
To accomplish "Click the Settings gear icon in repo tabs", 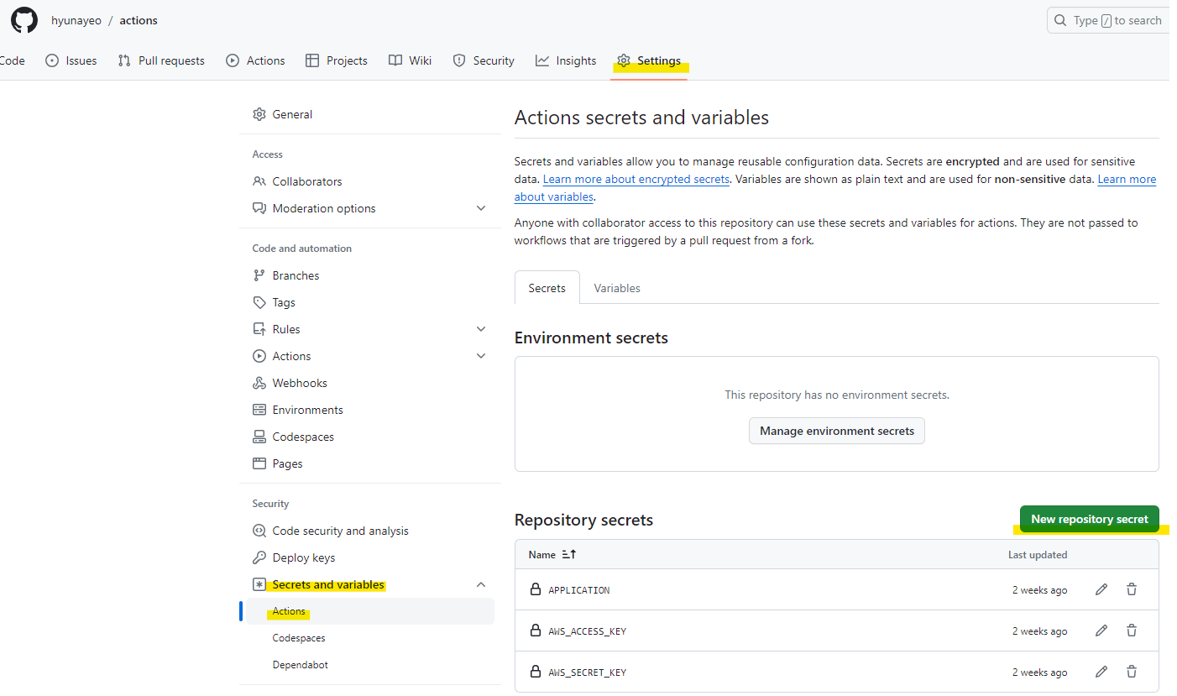I will pos(624,60).
